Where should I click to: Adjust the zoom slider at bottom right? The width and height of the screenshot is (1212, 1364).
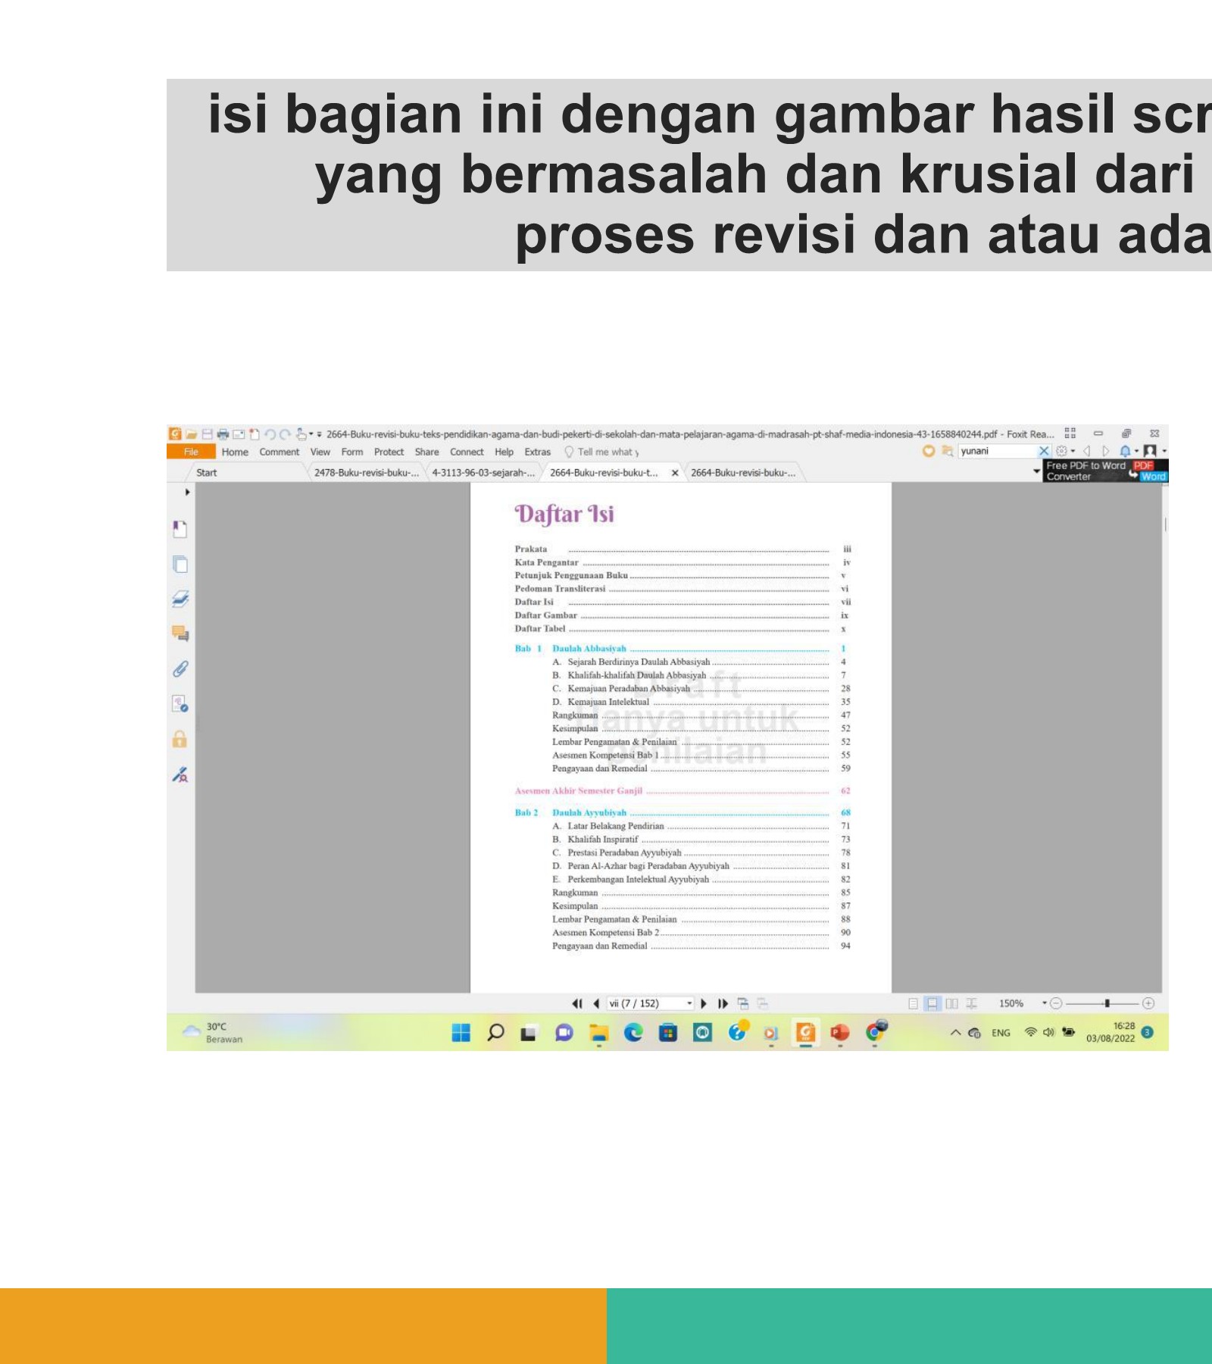[x=1108, y=1002]
